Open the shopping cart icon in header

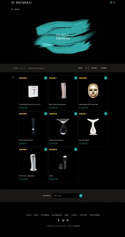pyautogui.click(x=111, y=3)
